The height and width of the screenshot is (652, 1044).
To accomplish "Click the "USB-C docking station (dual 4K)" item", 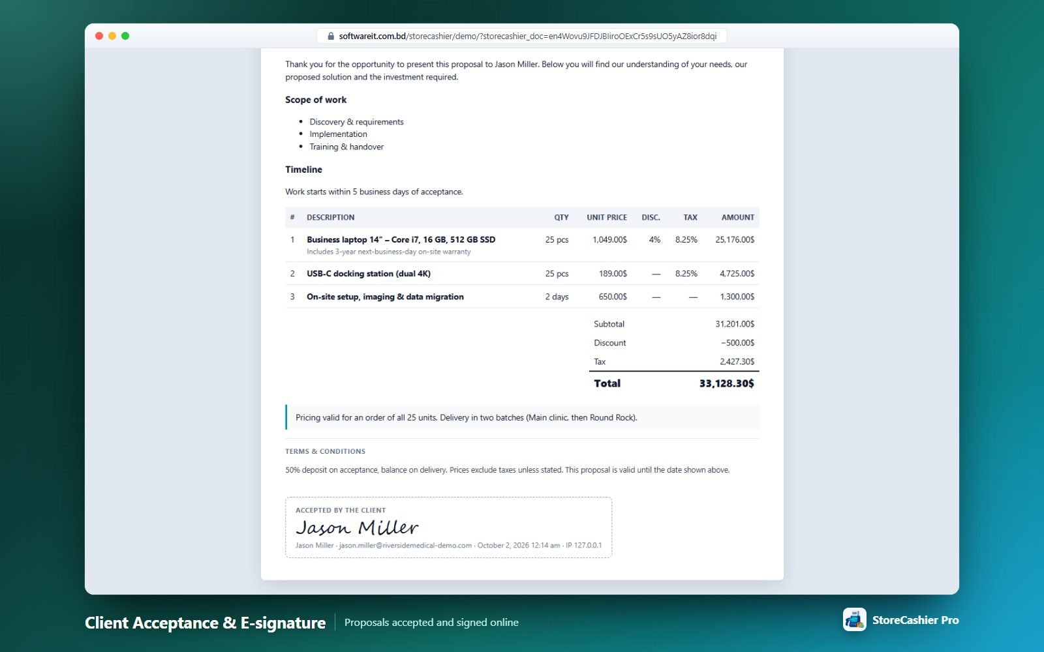I will (369, 274).
